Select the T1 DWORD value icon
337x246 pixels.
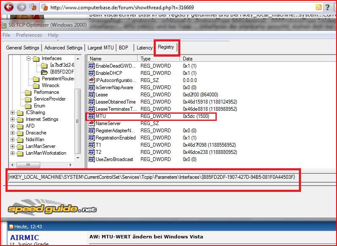91,145
